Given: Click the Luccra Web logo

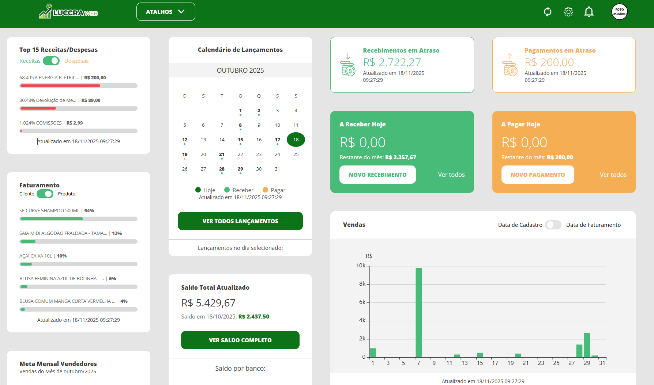Looking at the screenshot, I should point(68,11).
